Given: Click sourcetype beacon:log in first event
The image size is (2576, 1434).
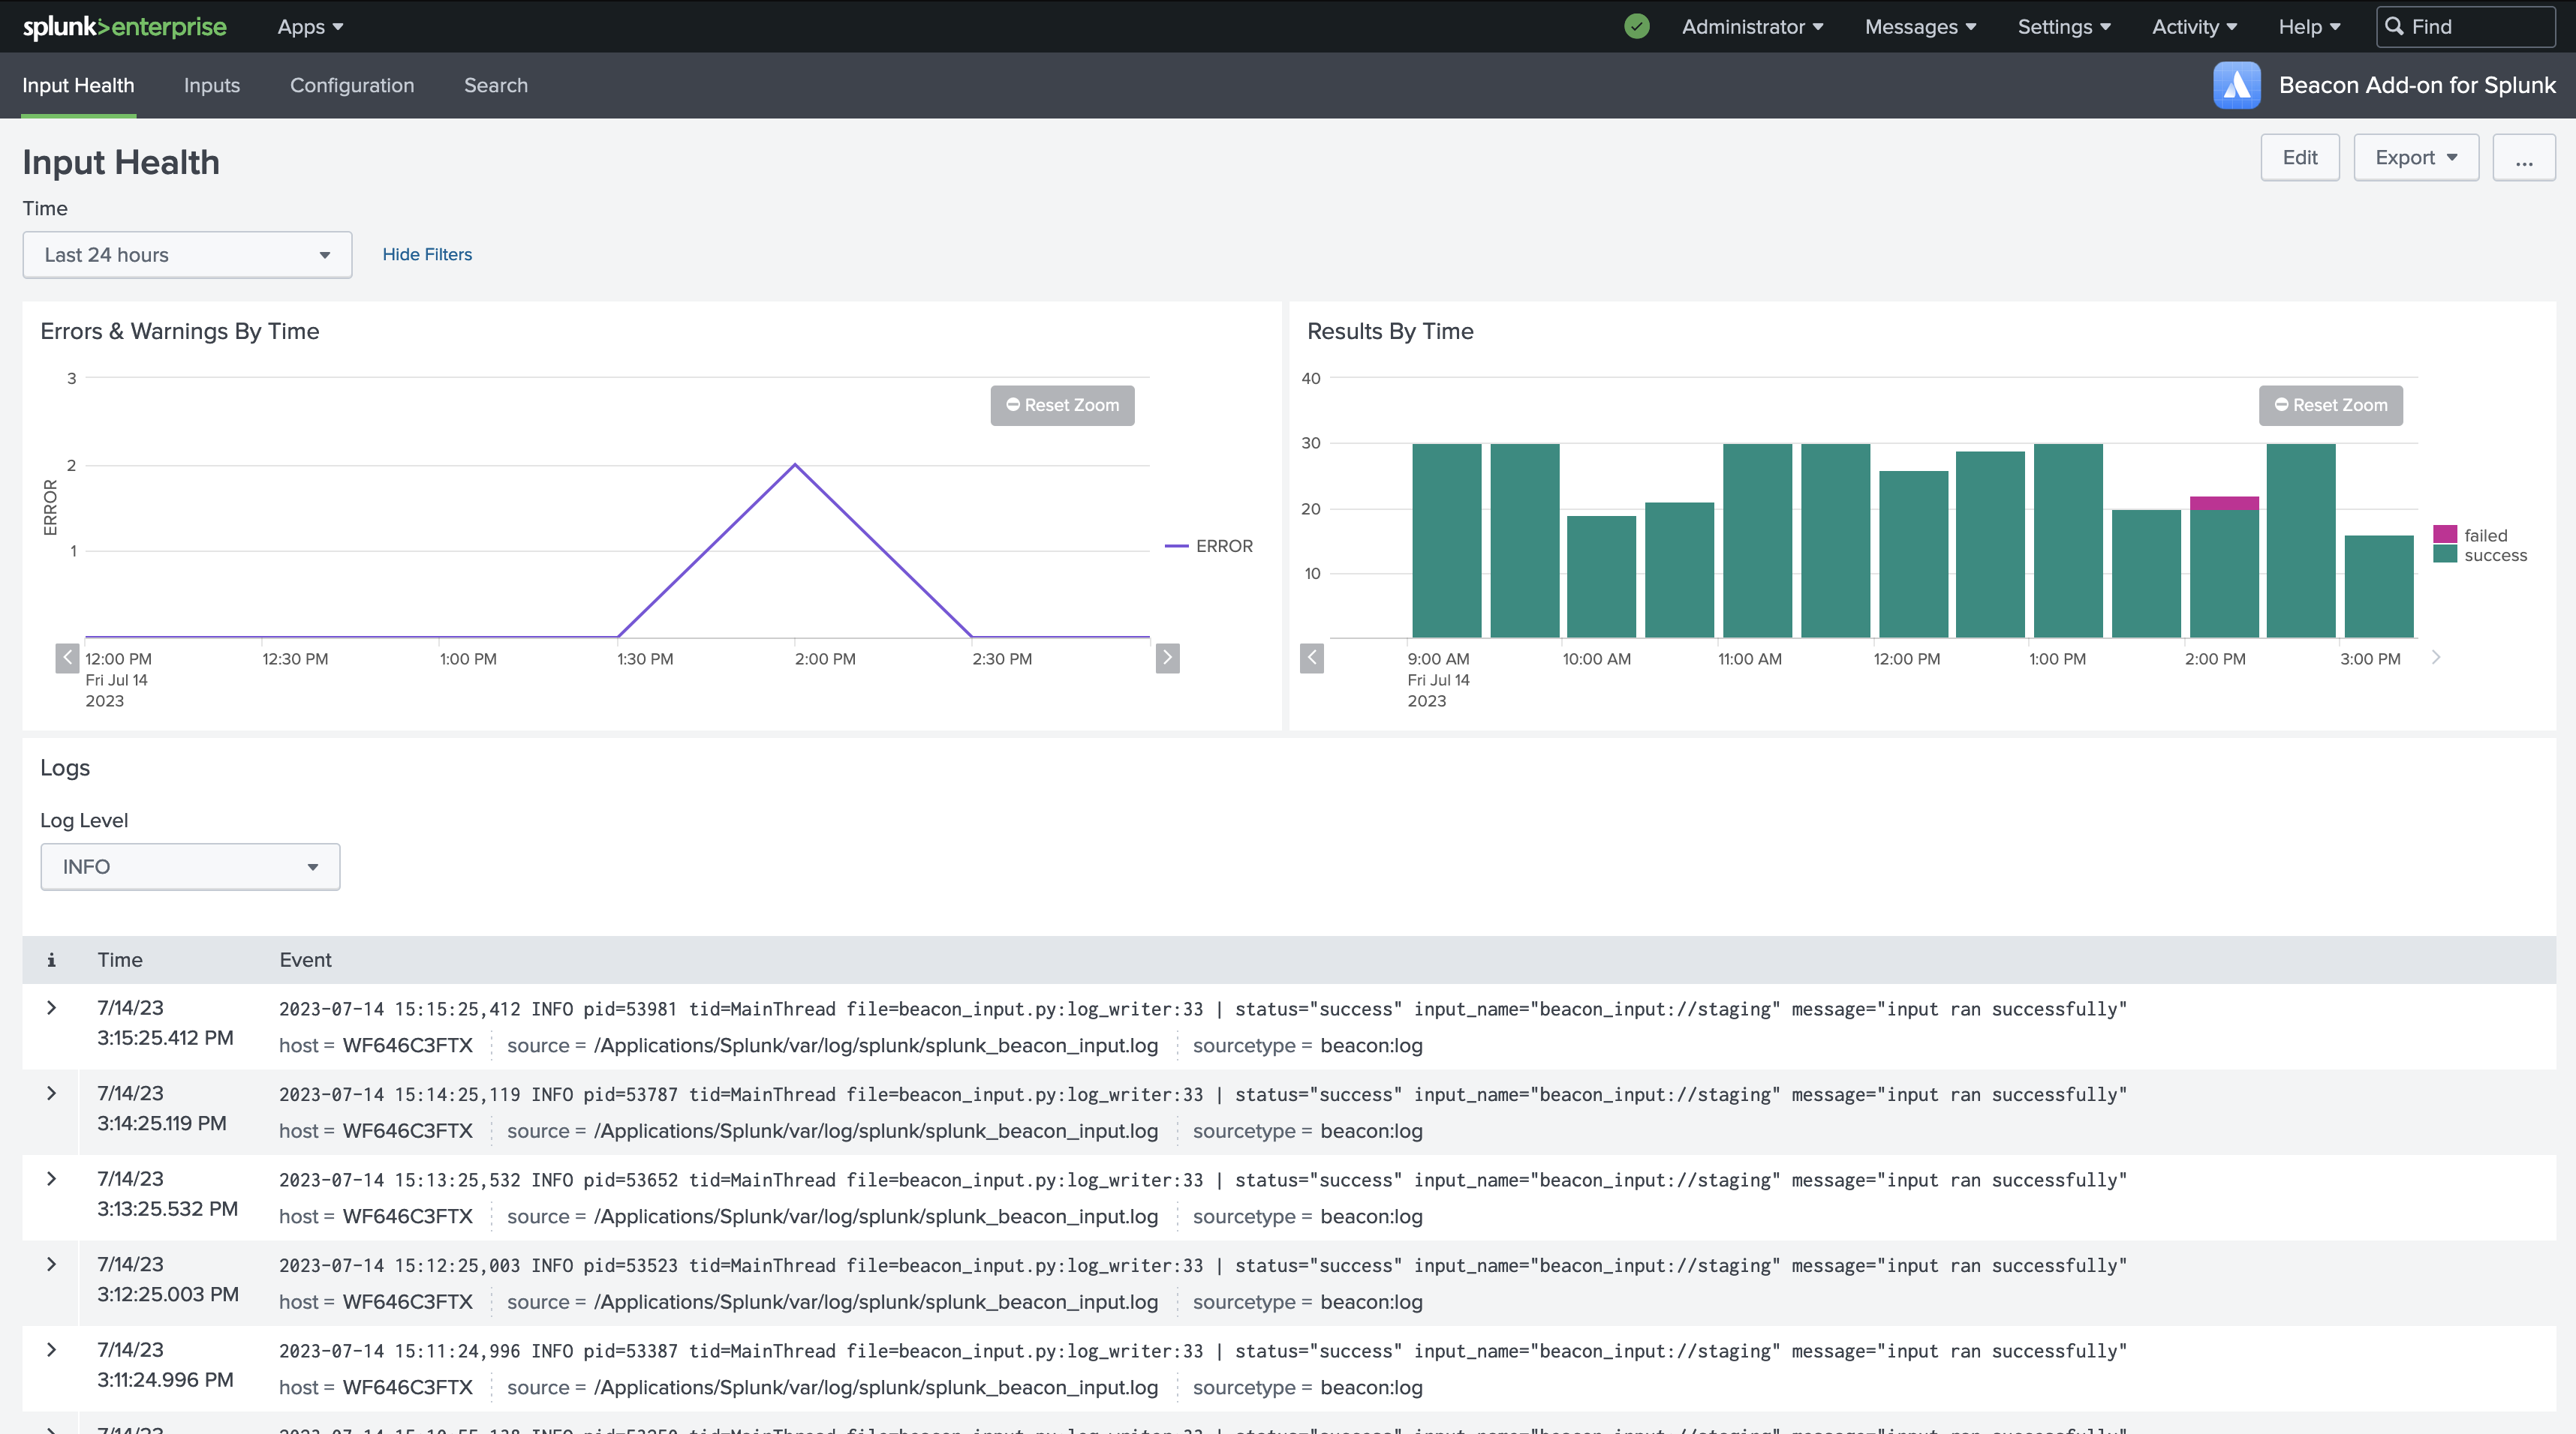Looking at the screenshot, I should click(x=1371, y=1046).
